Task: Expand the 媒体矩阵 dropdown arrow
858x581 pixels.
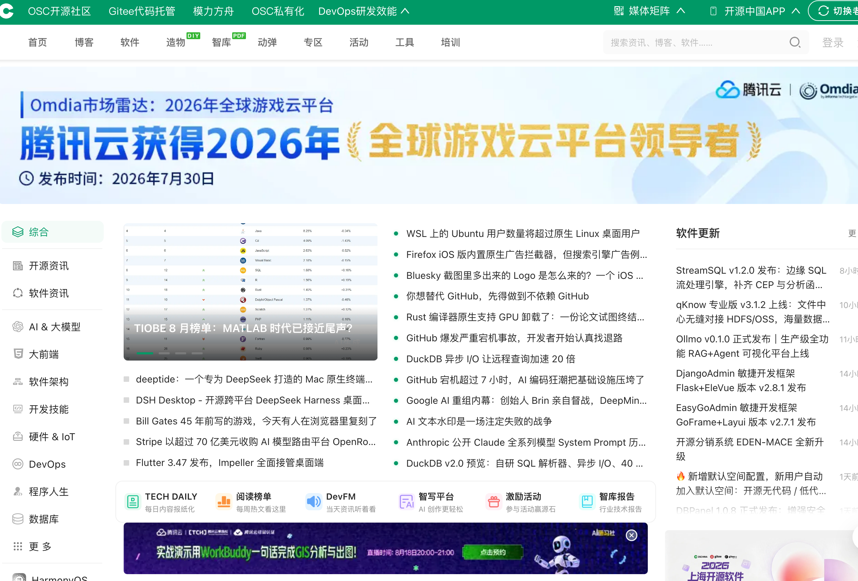Action: coord(681,11)
